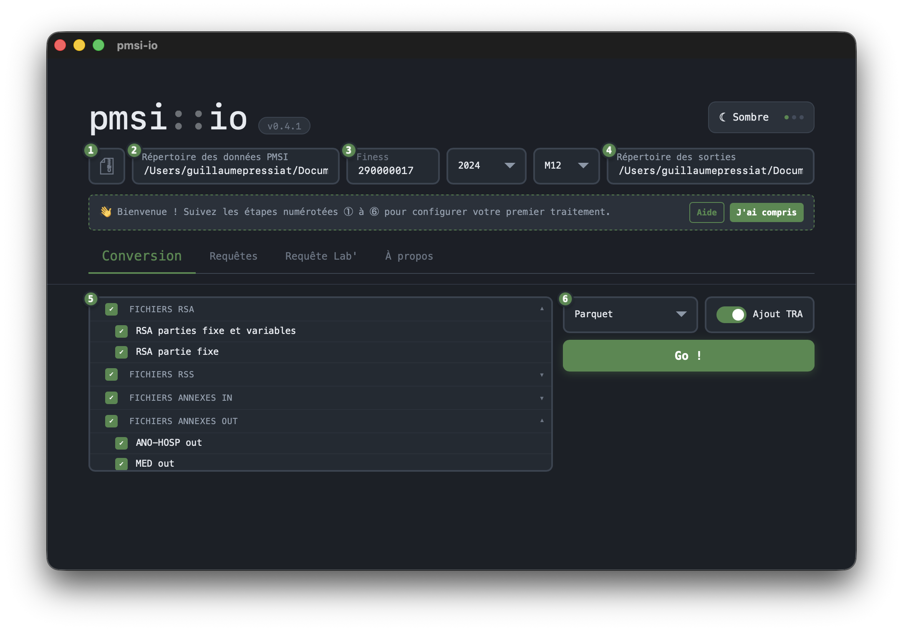This screenshot has width=903, height=632.
Task: Open the 2024 year dropdown
Action: pyautogui.click(x=486, y=166)
